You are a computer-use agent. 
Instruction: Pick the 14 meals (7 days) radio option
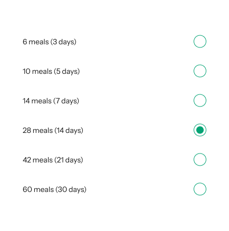pyautogui.click(x=200, y=101)
